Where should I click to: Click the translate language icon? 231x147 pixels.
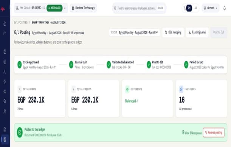click(184, 8)
